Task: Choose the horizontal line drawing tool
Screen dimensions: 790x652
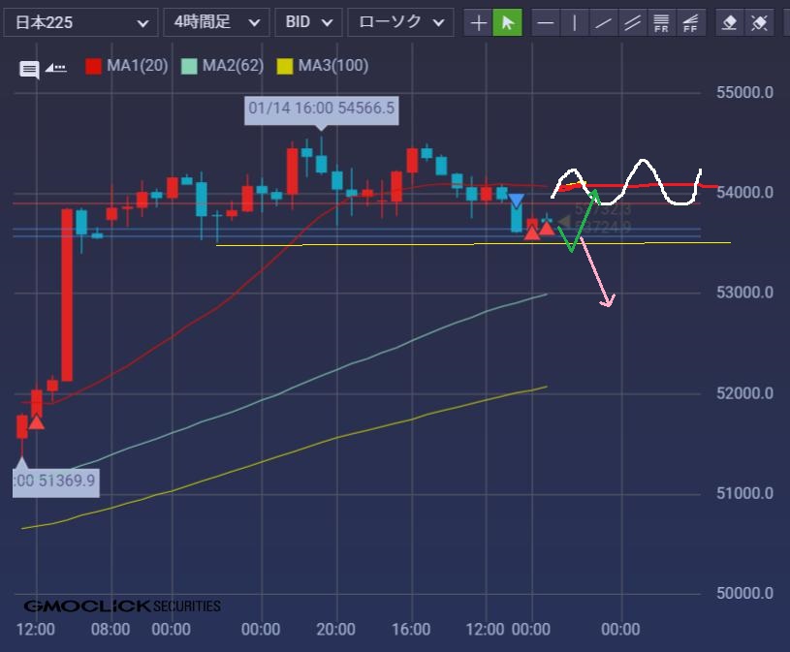Action: 547,22
